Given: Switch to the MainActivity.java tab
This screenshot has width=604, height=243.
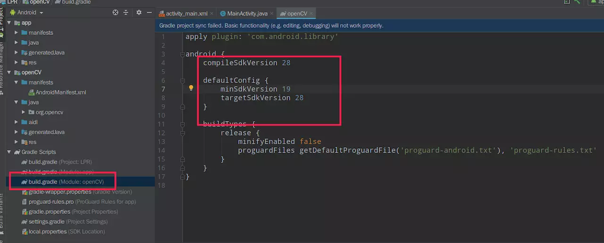Looking at the screenshot, I should [x=244, y=14].
